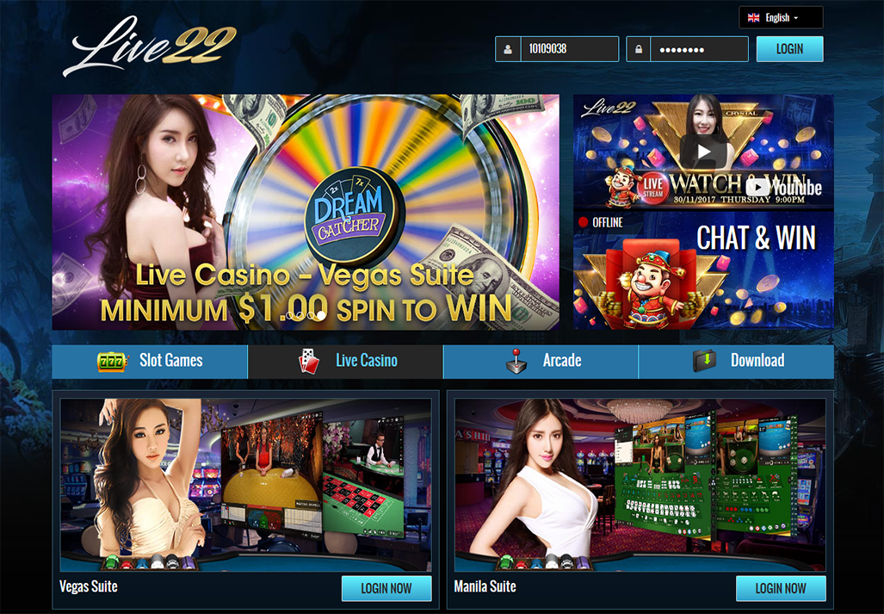Switch to the Arcade tab
This screenshot has height=614, width=884.
[x=541, y=362]
